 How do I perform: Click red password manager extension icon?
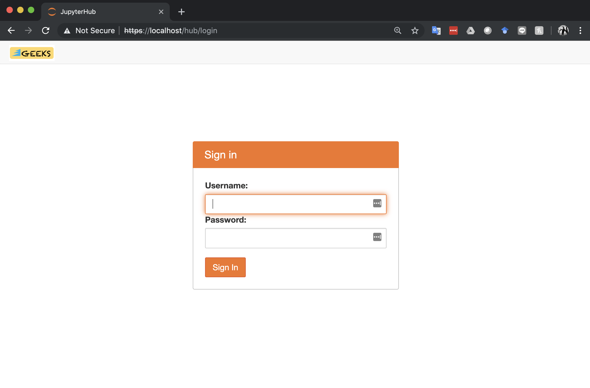click(x=453, y=31)
